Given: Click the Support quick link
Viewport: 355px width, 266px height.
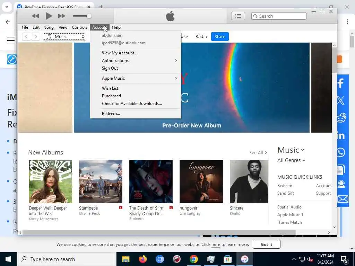Looking at the screenshot, I should [x=323, y=193].
